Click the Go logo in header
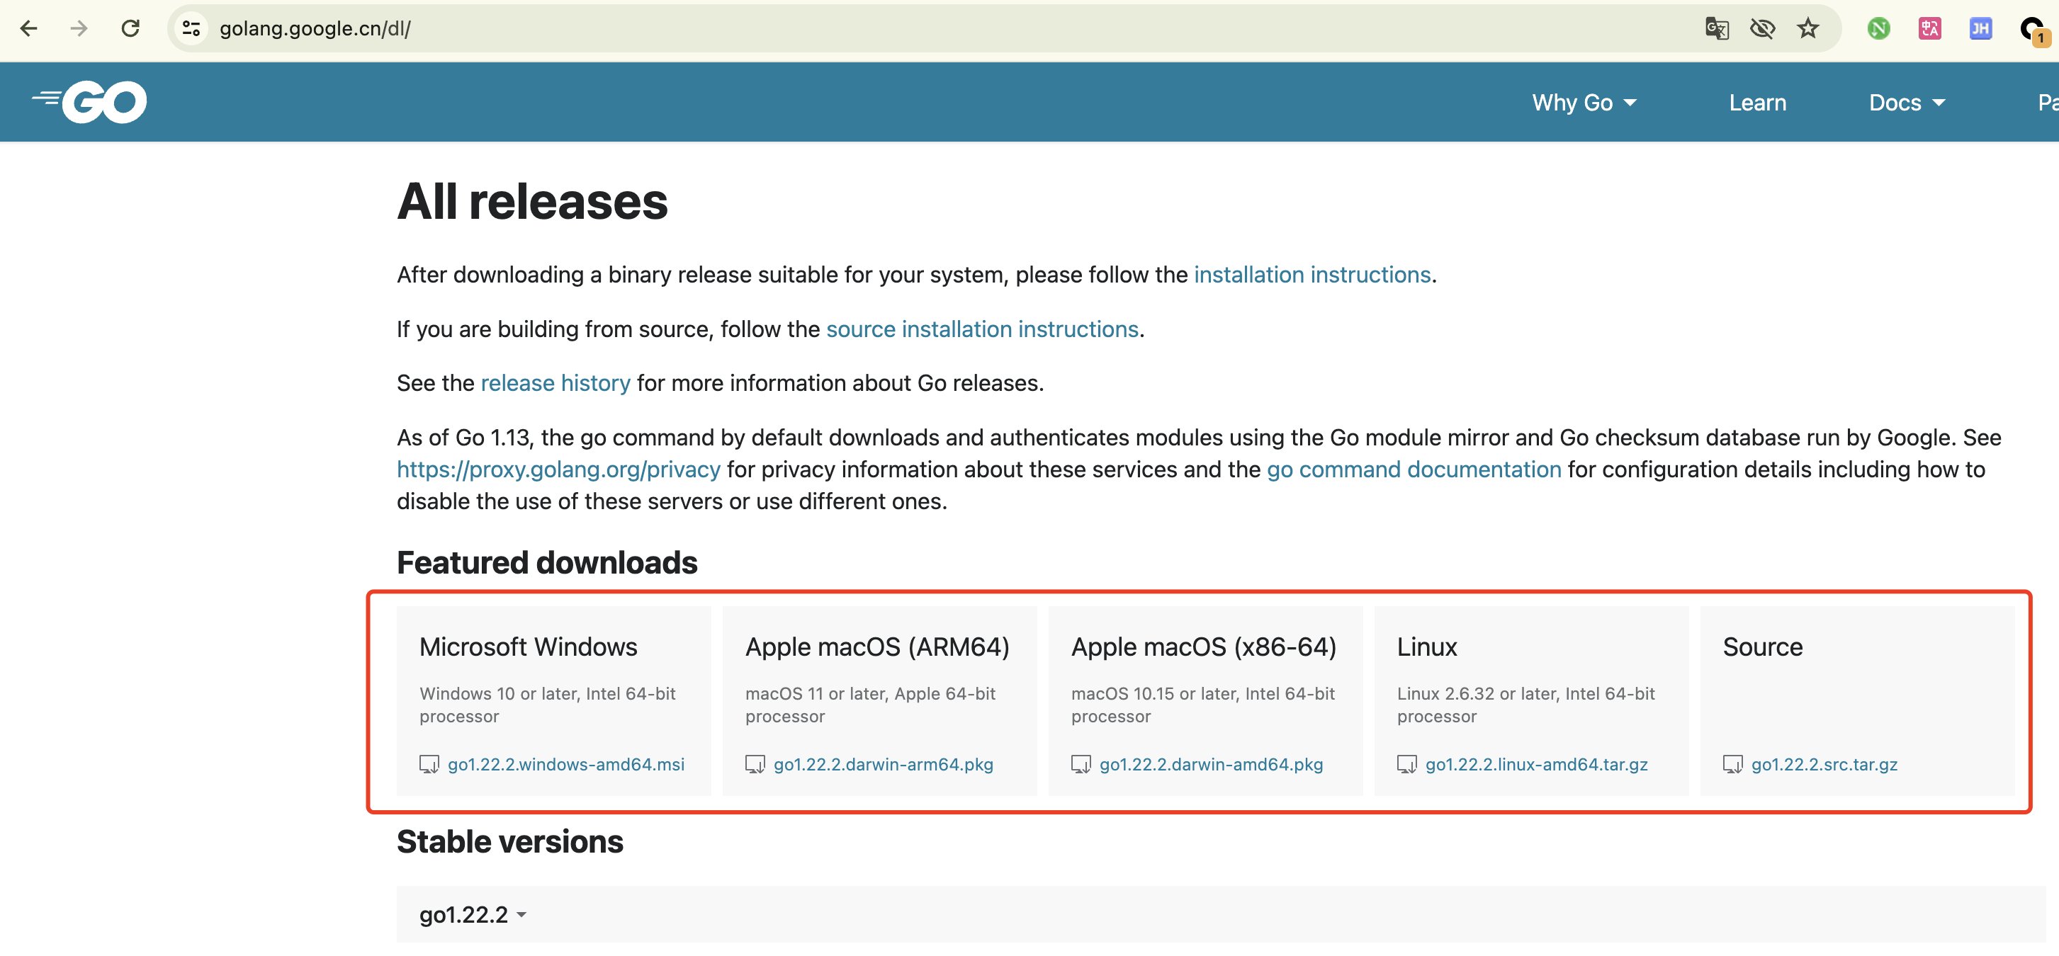Screen dimensions: 2059x956 point(89,102)
